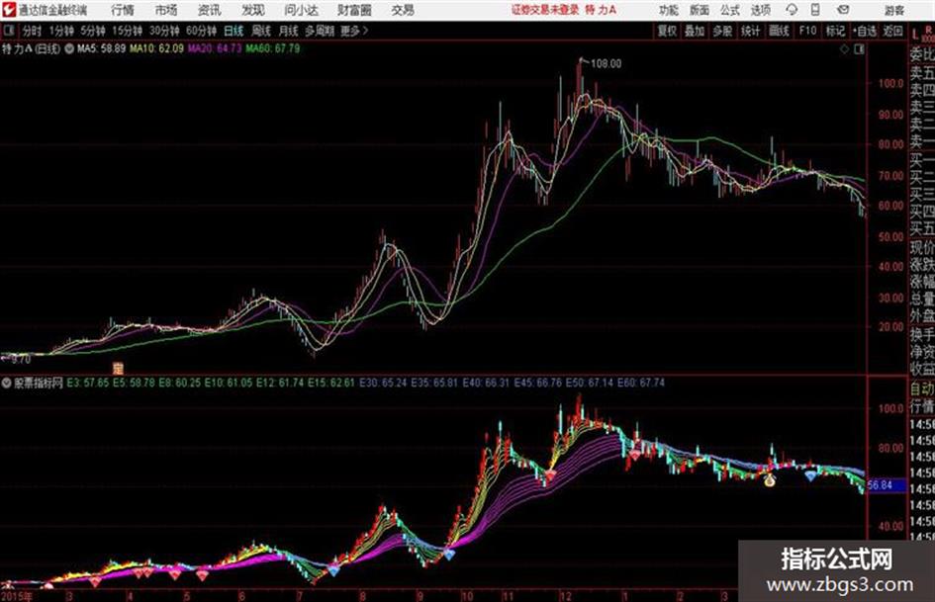Click the 证券交易未登录 login notice
Screen dimensions: 935x602
[x=545, y=10]
